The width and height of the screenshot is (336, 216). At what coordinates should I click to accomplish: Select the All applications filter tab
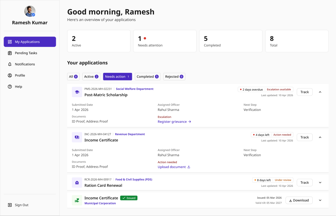point(73,76)
